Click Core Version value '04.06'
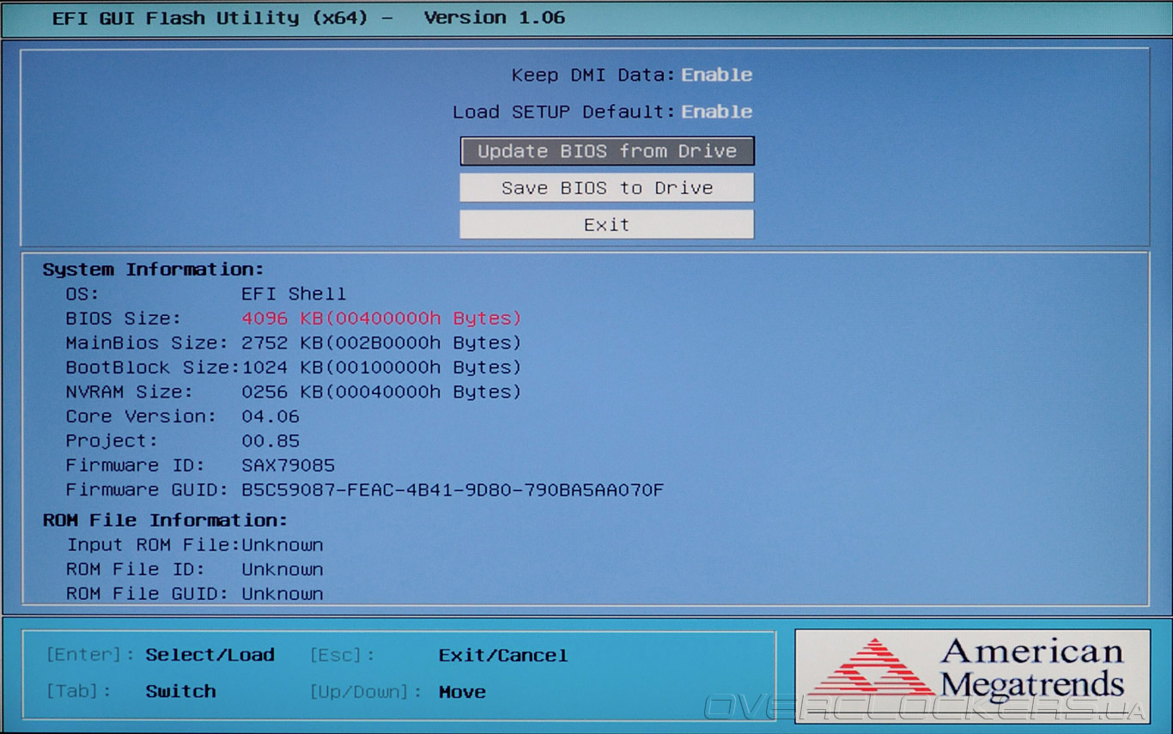The width and height of the screenshot is (1173, 734). point(270,416)
